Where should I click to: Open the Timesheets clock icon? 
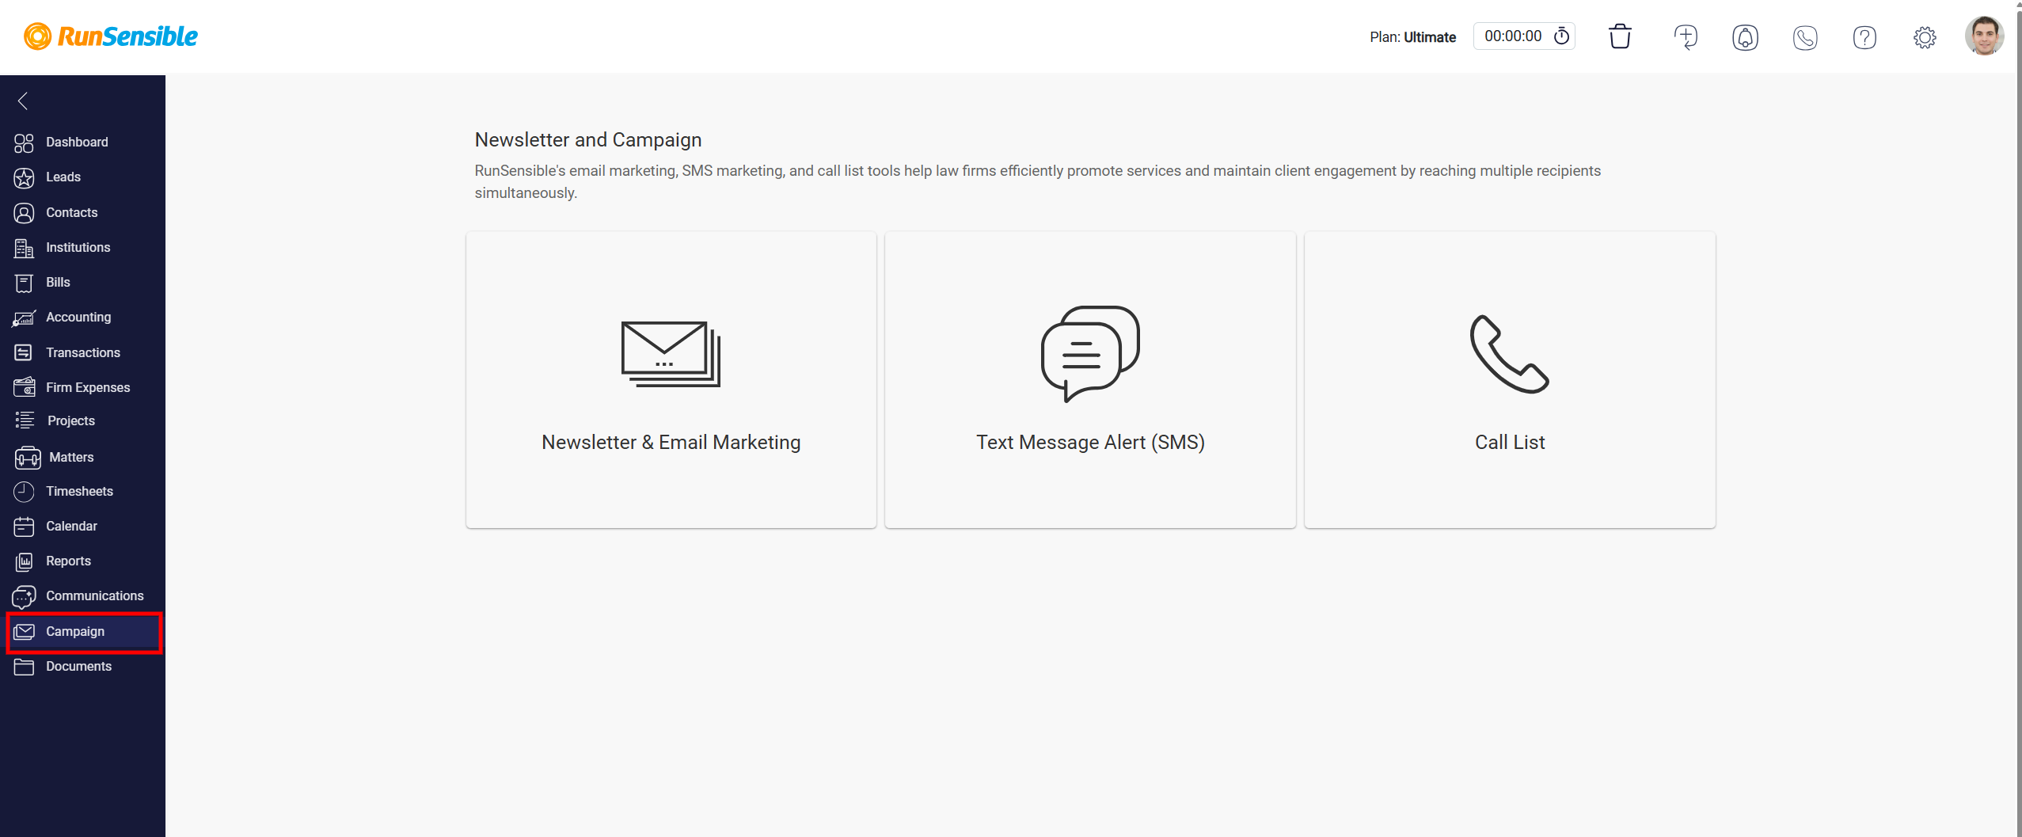tap(24, 492)
